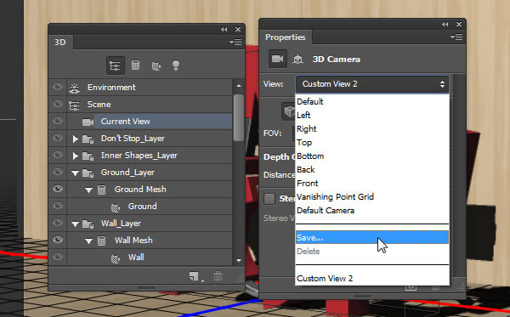Select the Ground material row
Viewport: 510px width, 317px height.
pos(140,207)
